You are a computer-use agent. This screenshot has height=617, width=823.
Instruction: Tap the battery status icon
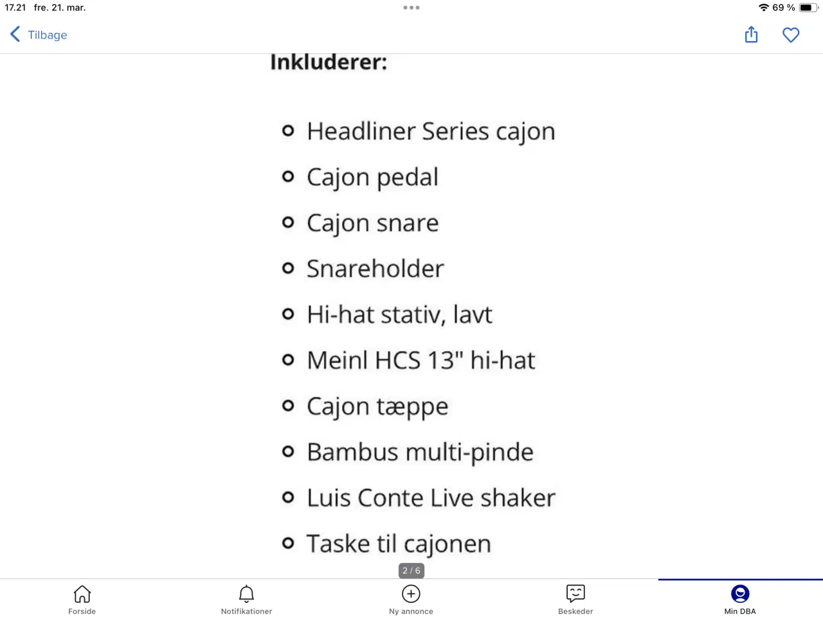click(808, 8)
